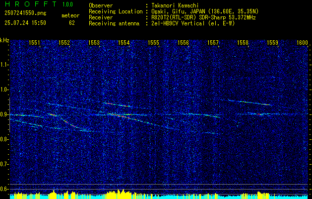Click the 1553 time axis marker
This screenshot has height=199, width=312.
click(x=94, y=42)
